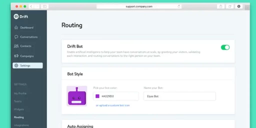Click the Settings gear icon
Screen dimensions: 256x128
pyautogui.click(x=16, y=65)
